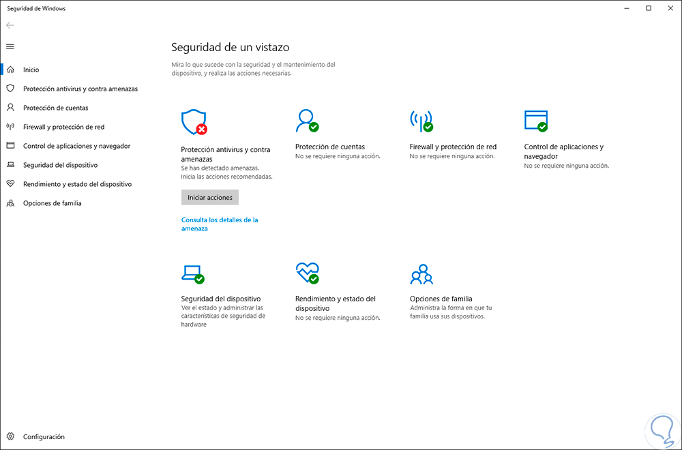Click the home icon in sidebar

[10, 70]
